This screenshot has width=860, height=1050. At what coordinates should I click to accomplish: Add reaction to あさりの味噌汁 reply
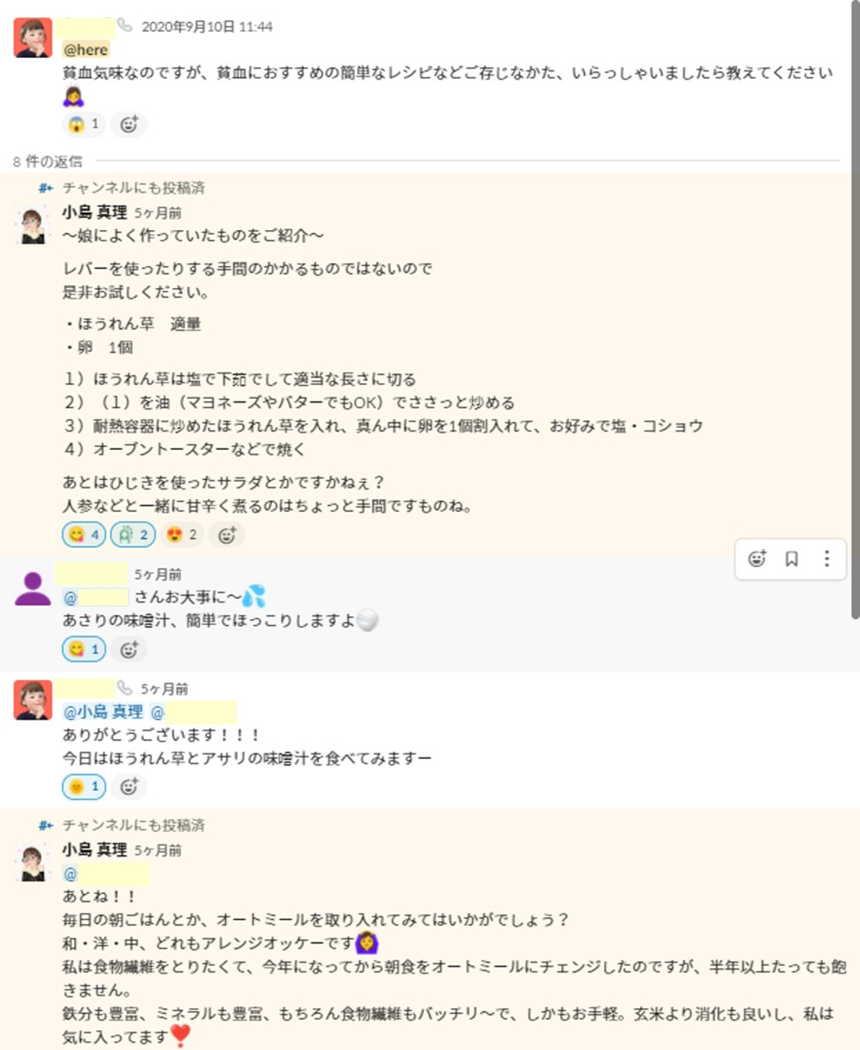coord(129,650)
